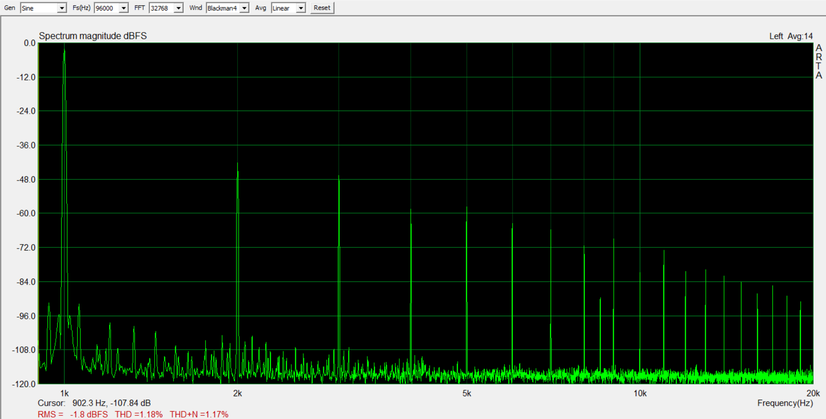This screenshot has height=419, width=826.
Task: Click the 'THD+N =1.17%' readout
Action: point(199,414)
